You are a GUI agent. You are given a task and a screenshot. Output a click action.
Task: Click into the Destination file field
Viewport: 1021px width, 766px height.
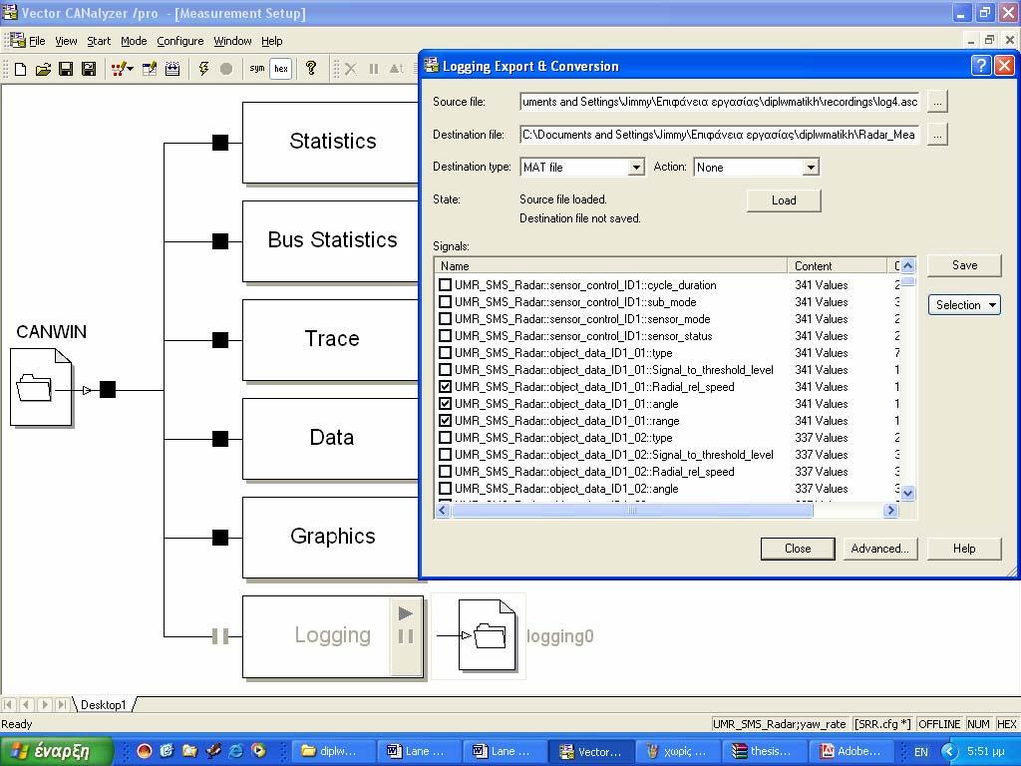720,135
